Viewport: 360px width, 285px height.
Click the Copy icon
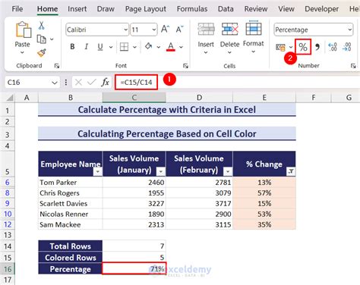[42, 39]
